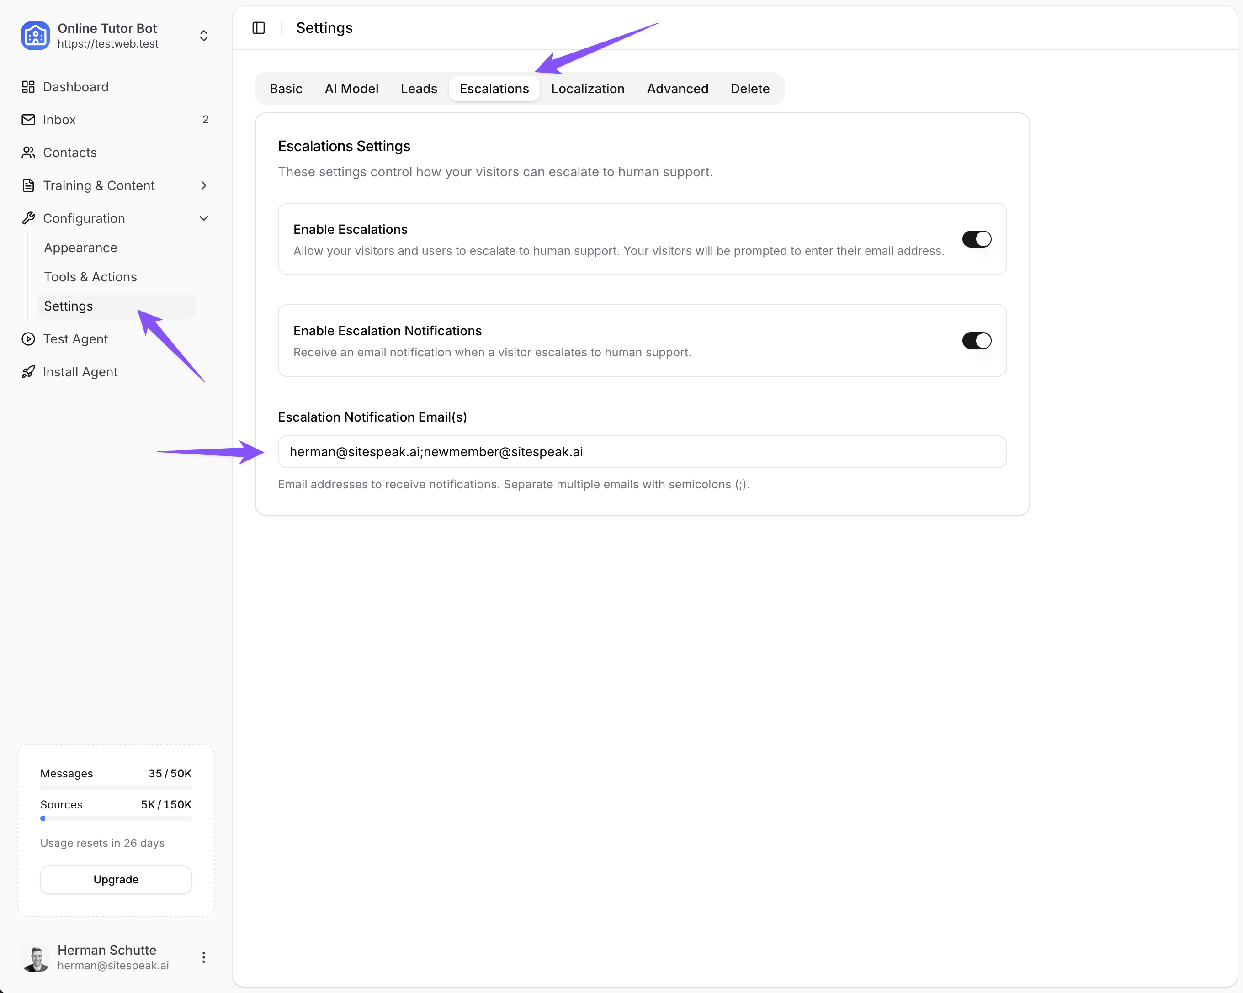Click the Upgrade button
Screen dimensions: 1243x993
116,879
